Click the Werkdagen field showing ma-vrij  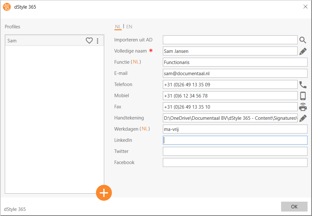235,129
